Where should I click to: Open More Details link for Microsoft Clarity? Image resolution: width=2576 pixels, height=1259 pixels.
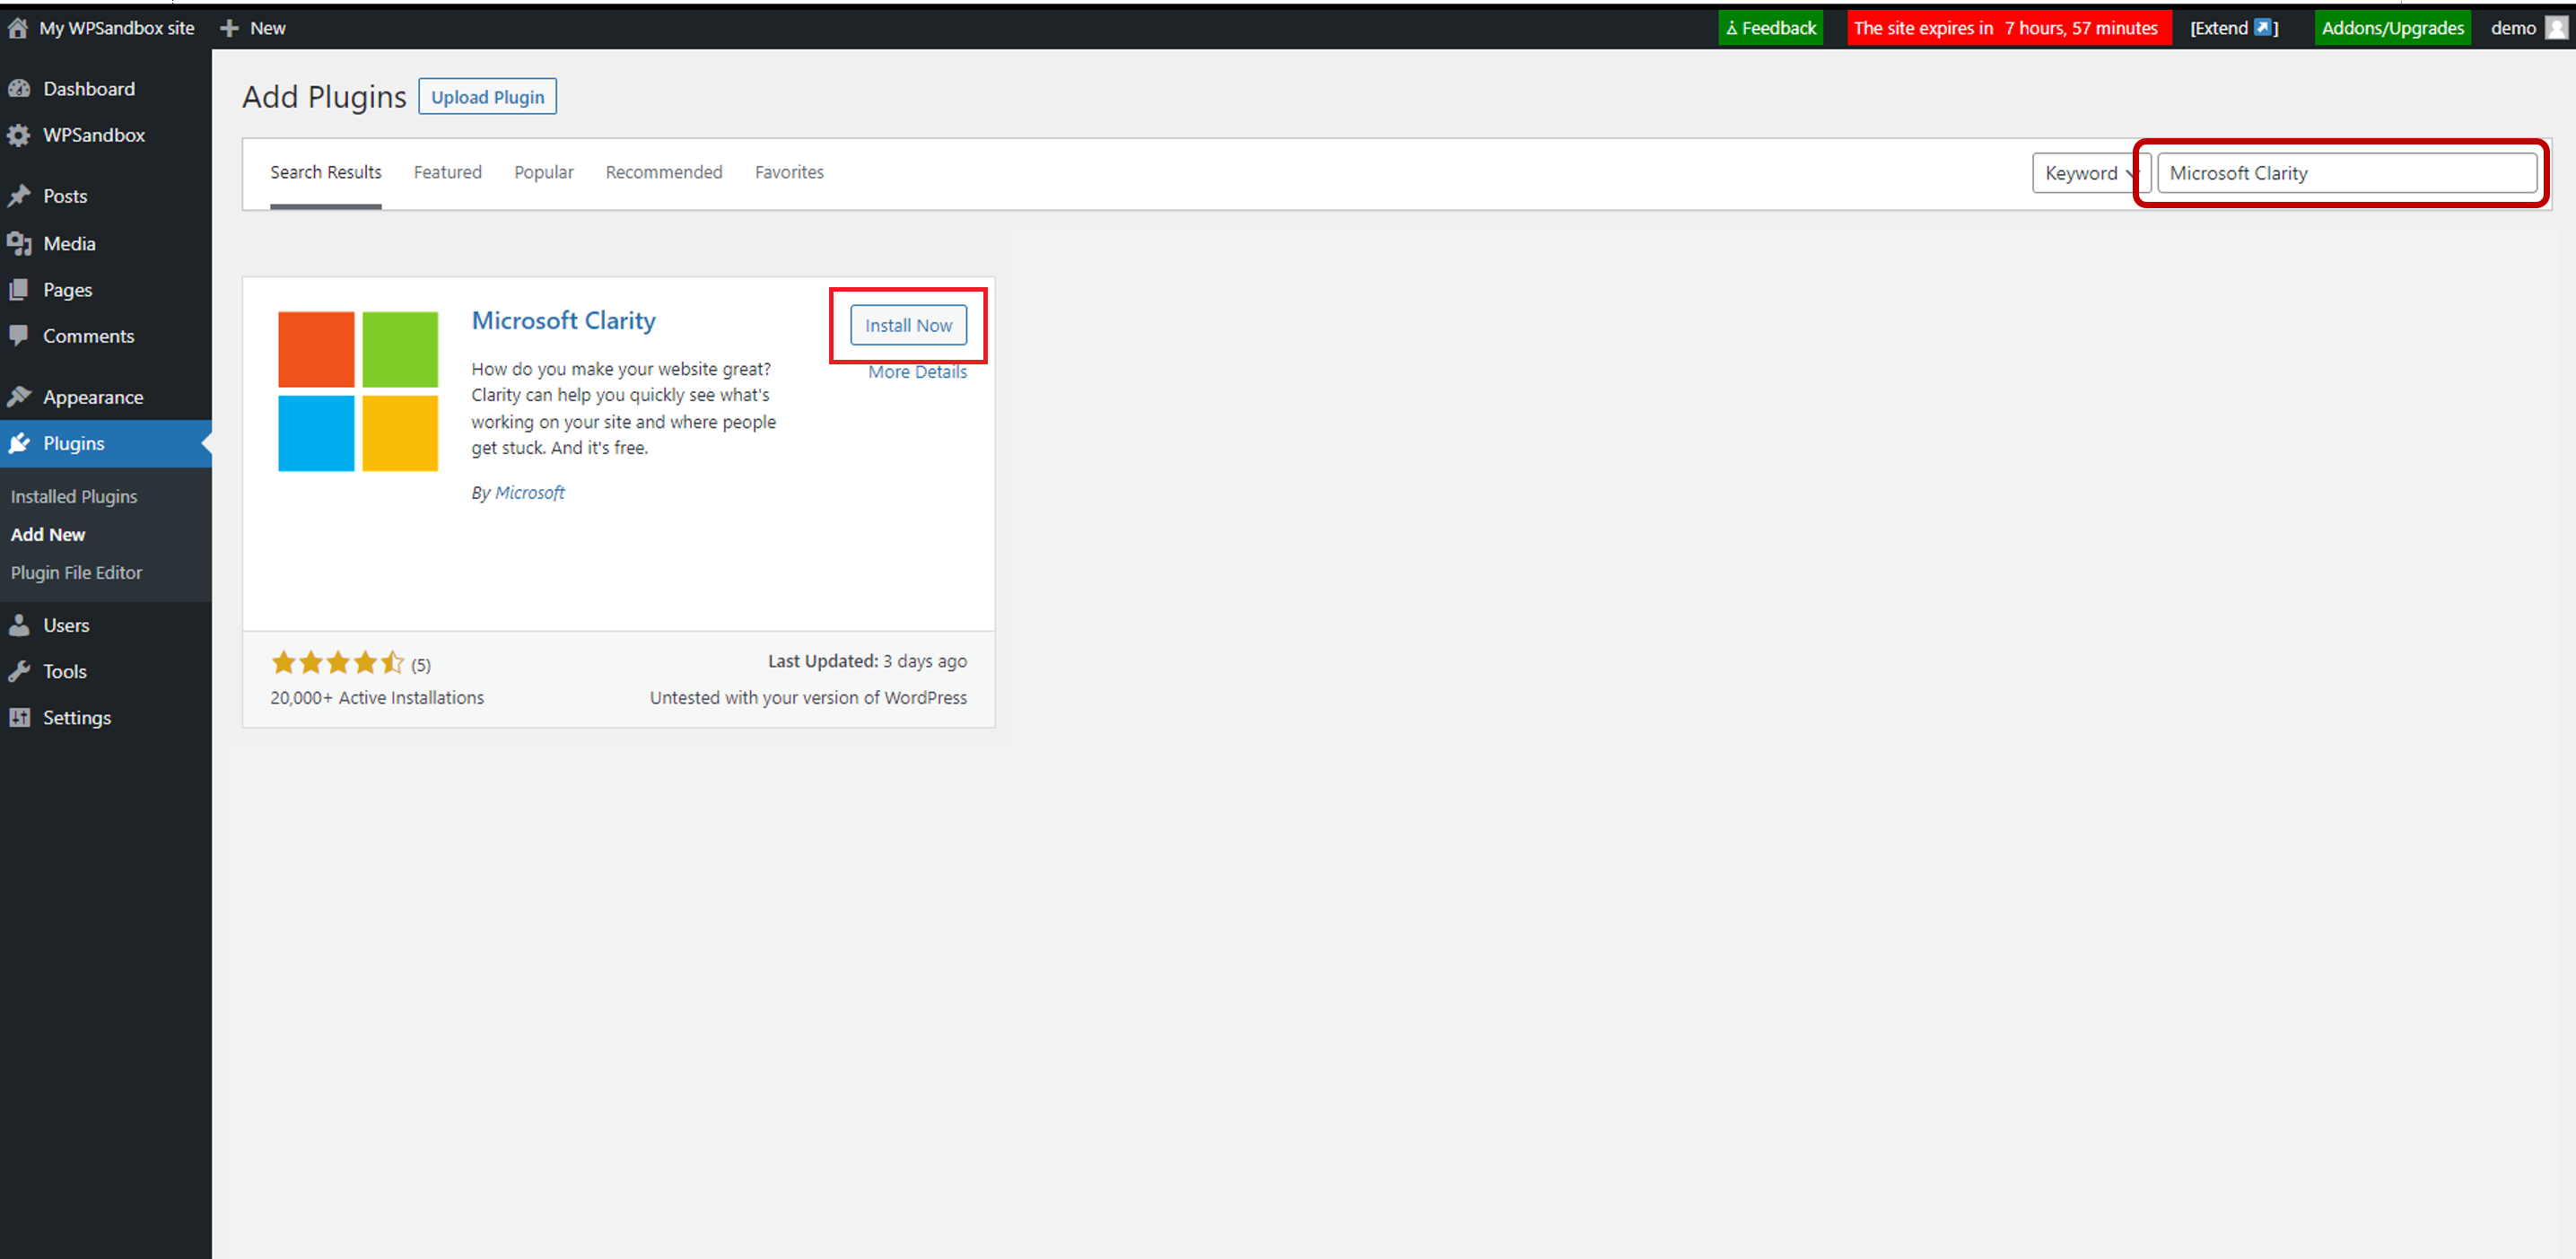click(916, 372)
